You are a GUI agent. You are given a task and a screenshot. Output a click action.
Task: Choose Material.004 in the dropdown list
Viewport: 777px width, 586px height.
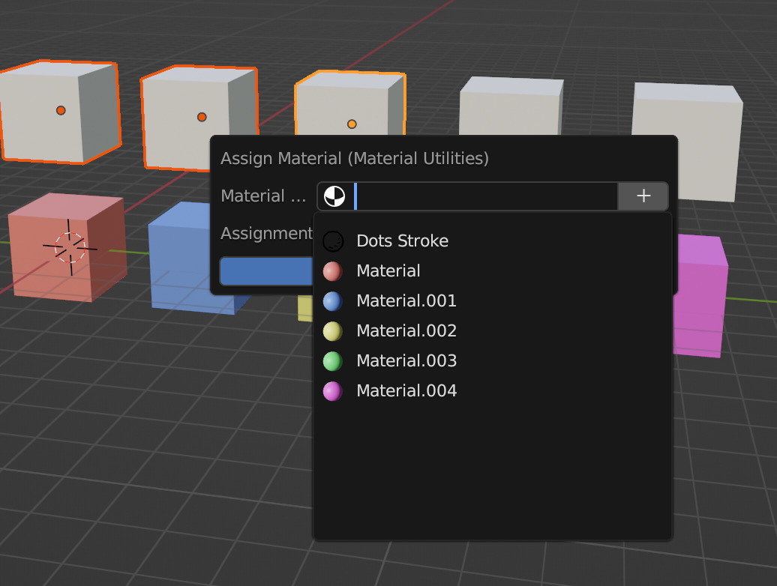pyautogui.click(x=406, y=390)
